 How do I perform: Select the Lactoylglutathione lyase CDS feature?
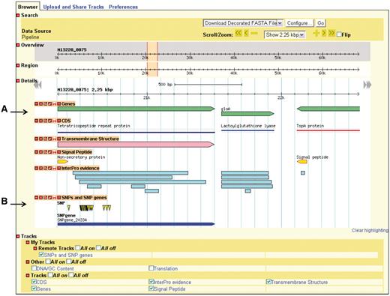[x=247, y=130]
